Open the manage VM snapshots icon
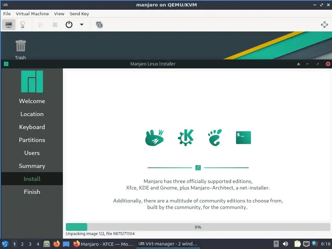The image size is (332, 249). (99, 25)
